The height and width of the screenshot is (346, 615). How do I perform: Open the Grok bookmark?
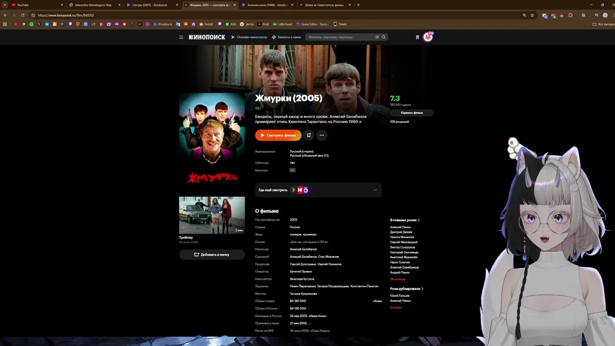[263, 24]
